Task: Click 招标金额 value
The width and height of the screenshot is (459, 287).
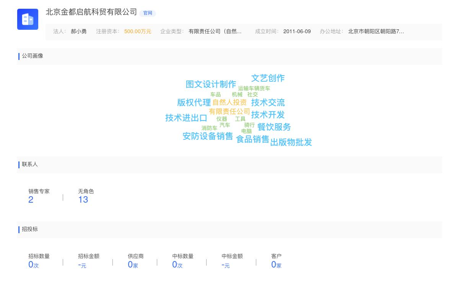Action: (x=82, y=265)
